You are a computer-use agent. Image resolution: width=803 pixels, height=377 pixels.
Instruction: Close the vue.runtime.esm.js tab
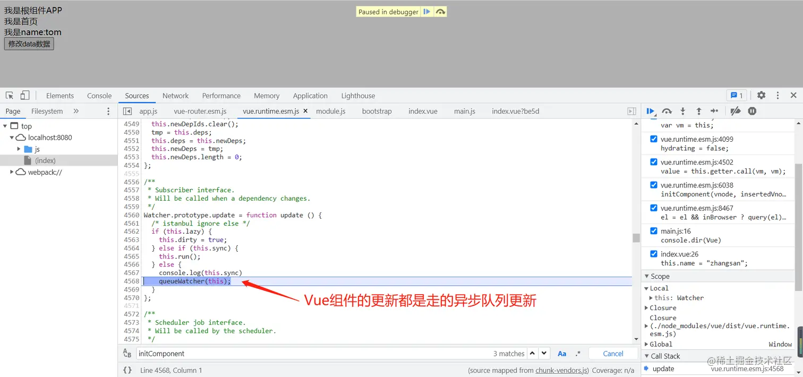(x=305, y=111)
